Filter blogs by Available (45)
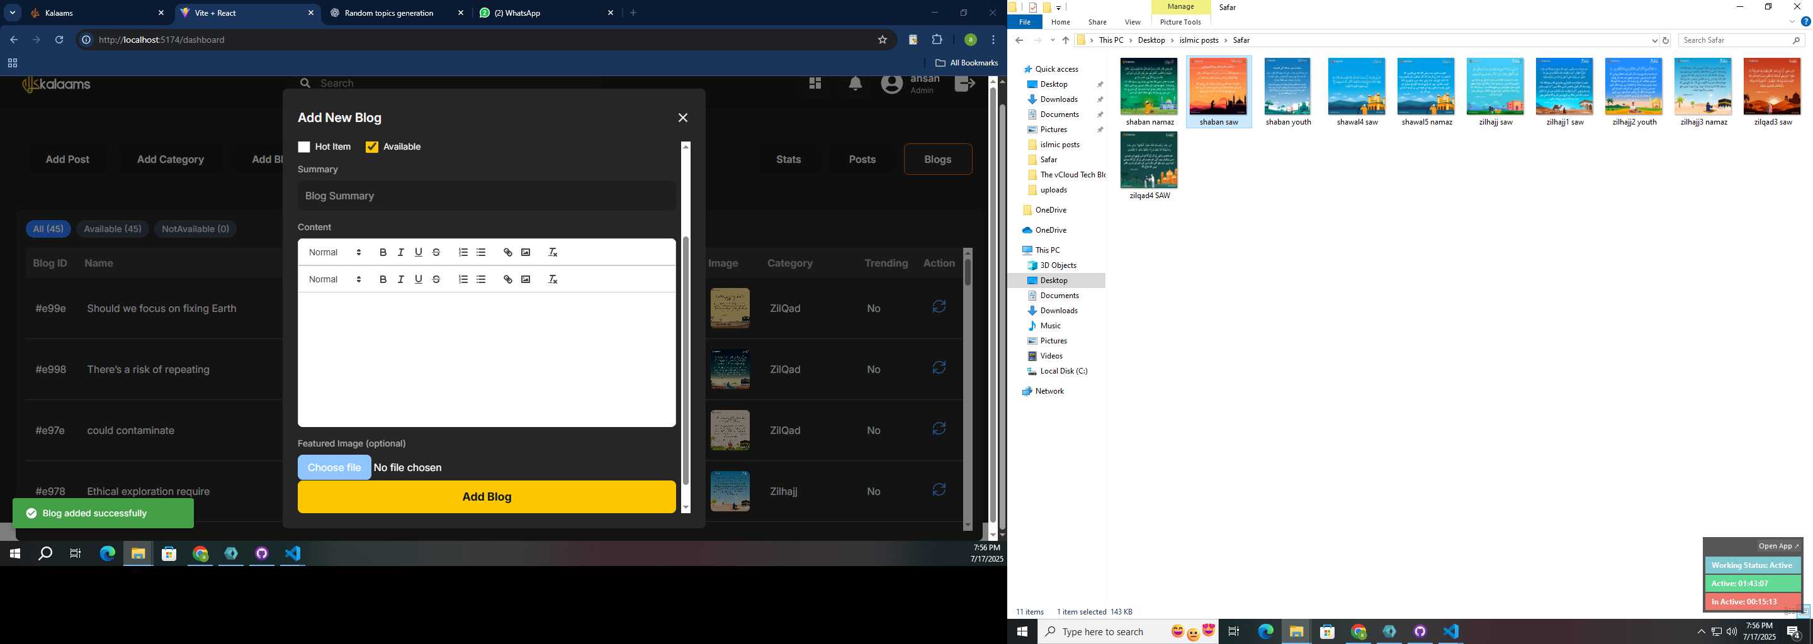This screenshot has height=644, width=1813. click(x=113, y=228)
